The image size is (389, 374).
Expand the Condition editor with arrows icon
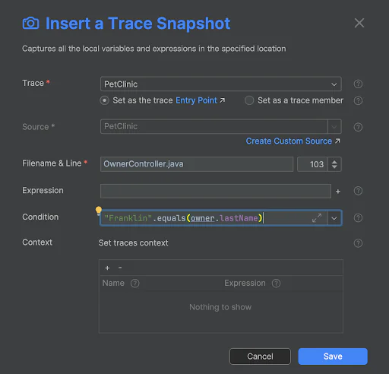click(317, 218)
